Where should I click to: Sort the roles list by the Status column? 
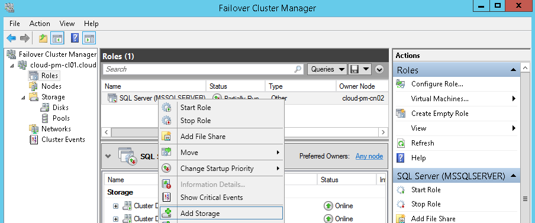(x=236, y=86)
